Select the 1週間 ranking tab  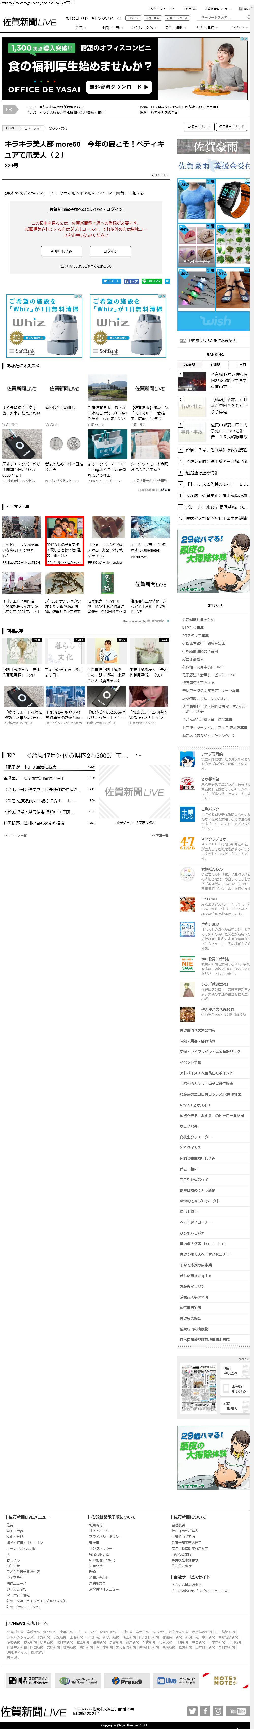[x=215, y=365]
